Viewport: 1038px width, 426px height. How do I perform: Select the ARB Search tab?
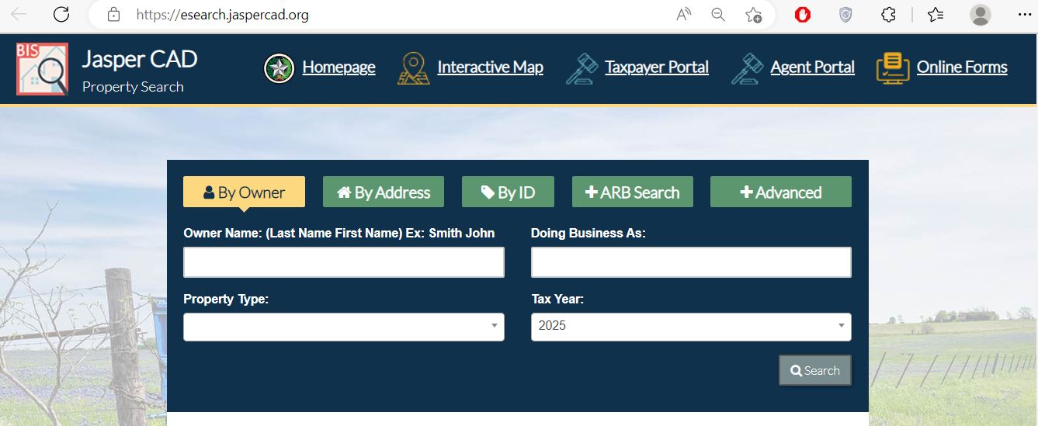click(x=632, y=192)
